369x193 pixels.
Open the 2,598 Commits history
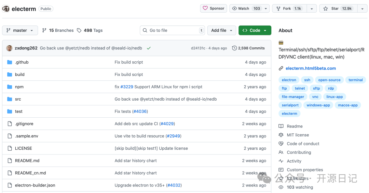point(248,48)
